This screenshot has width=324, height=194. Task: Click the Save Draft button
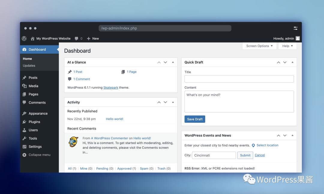pos(195,119)
